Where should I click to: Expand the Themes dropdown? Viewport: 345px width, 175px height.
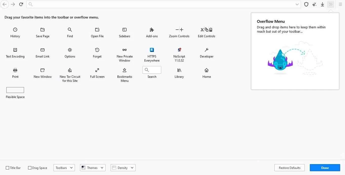(93, 168)
